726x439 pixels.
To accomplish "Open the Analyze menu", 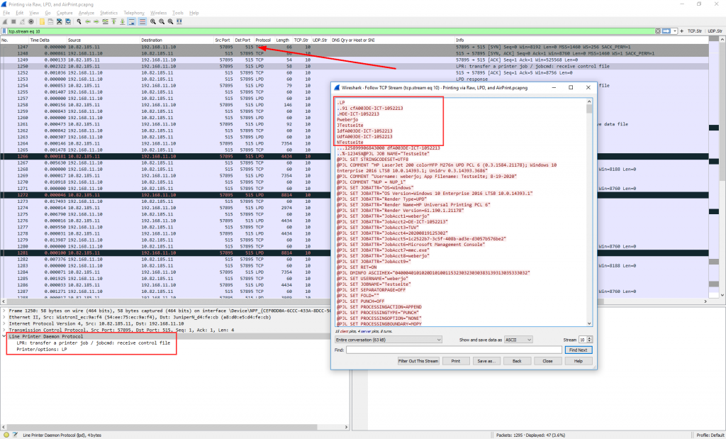I will tap(86, 13).
